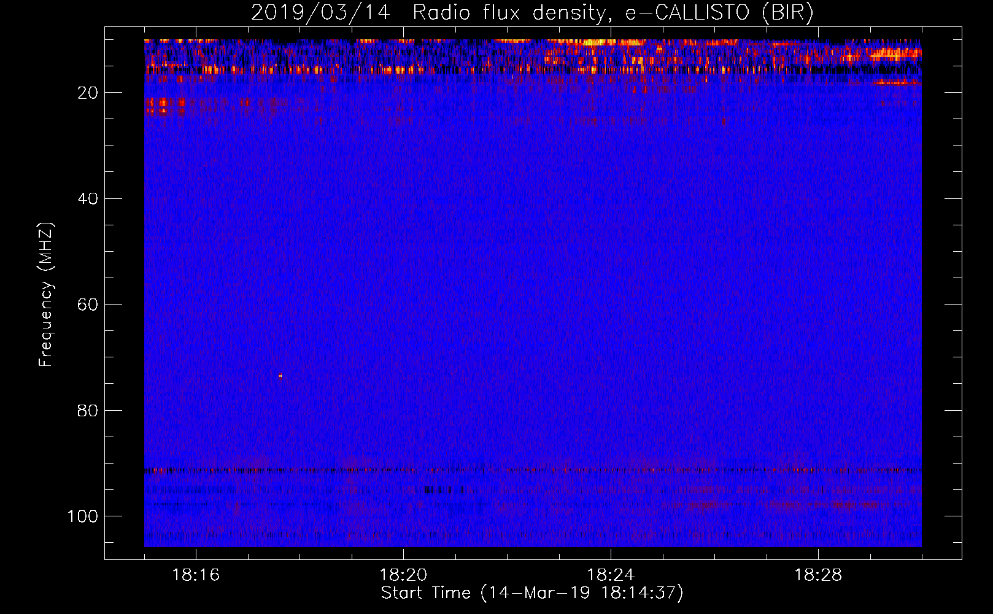Click the 18:16 time tick label

[196, 575]
